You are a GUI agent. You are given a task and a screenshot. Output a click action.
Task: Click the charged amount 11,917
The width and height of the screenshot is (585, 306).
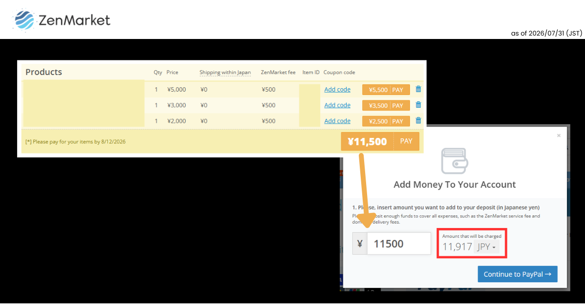(x=457, y=247)
